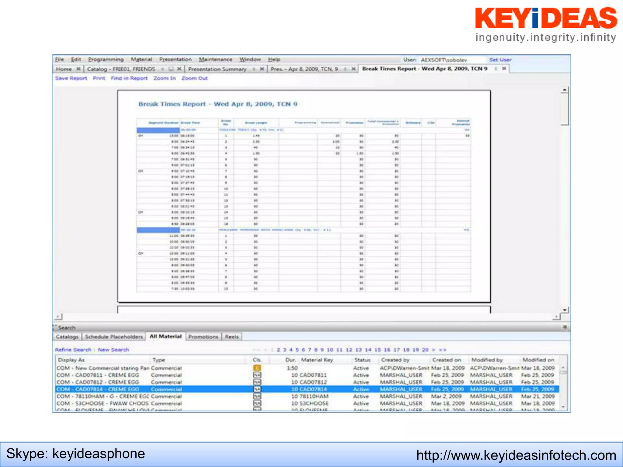The width and height of the screenshot is (623, 467).
Task: Select row COM - CAD07811 - CREME EGG
Action: [307, 375]
